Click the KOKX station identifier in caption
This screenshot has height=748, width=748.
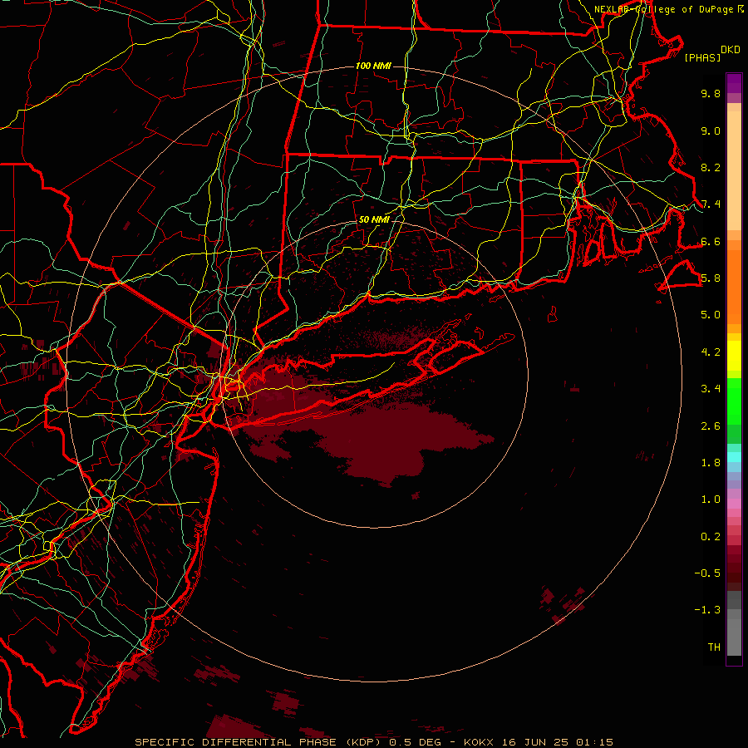[478, 742]
